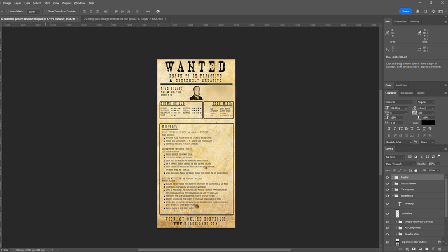Check Show Transform Controls
The width and height of the screenshot is (448, 252).
pos(46,11)
